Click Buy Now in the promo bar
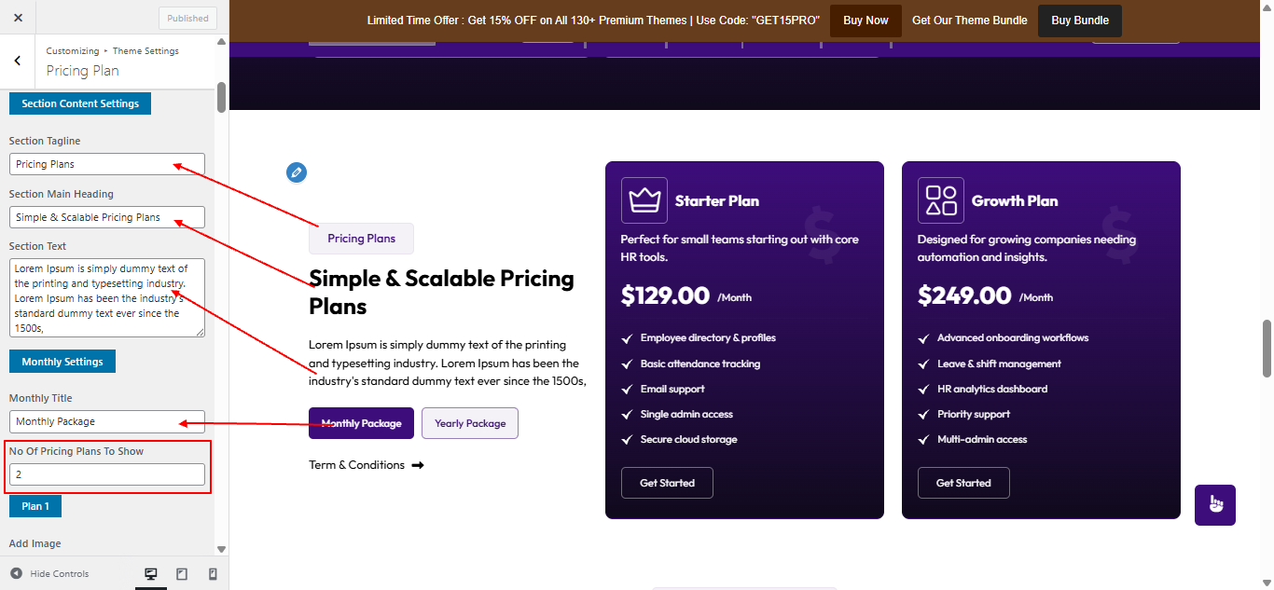 (865, 21)
